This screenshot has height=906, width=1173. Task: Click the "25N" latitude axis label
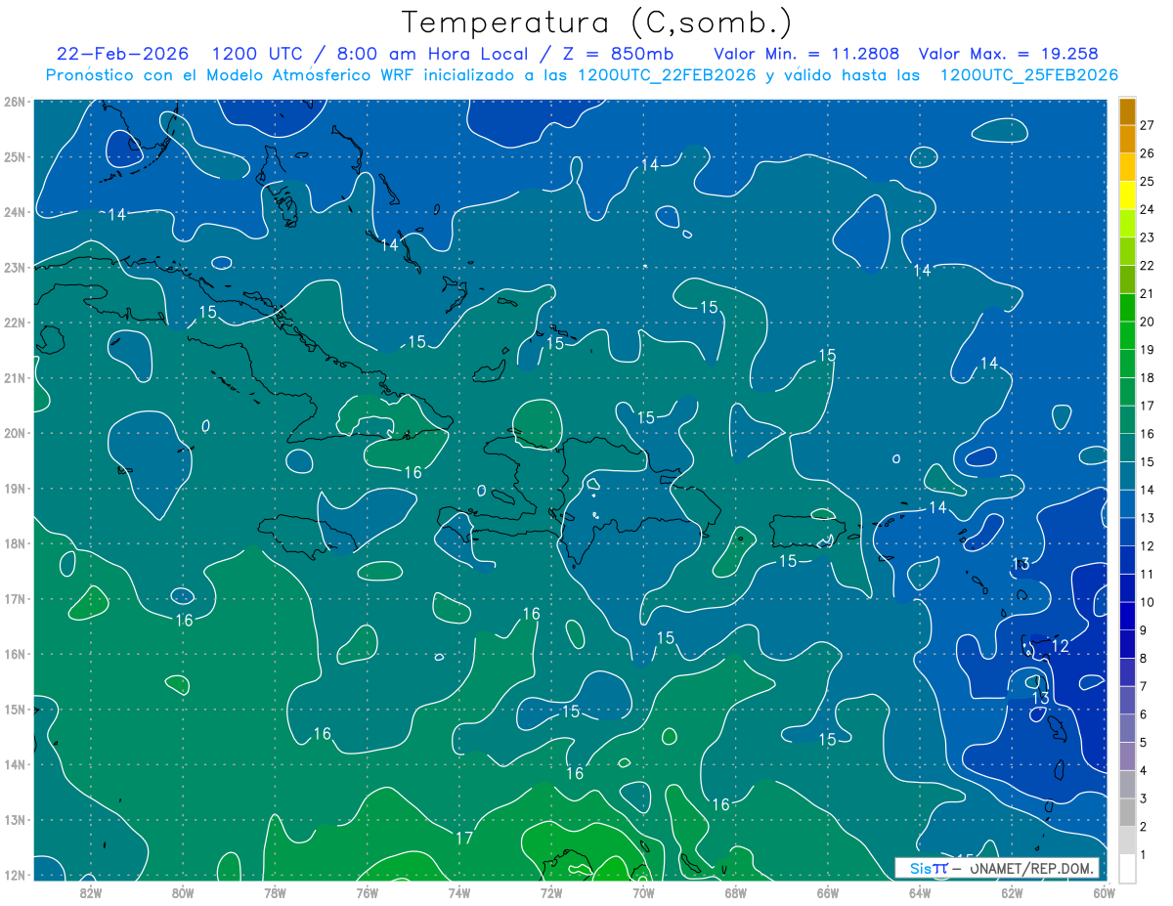click(x=14, y=156)
